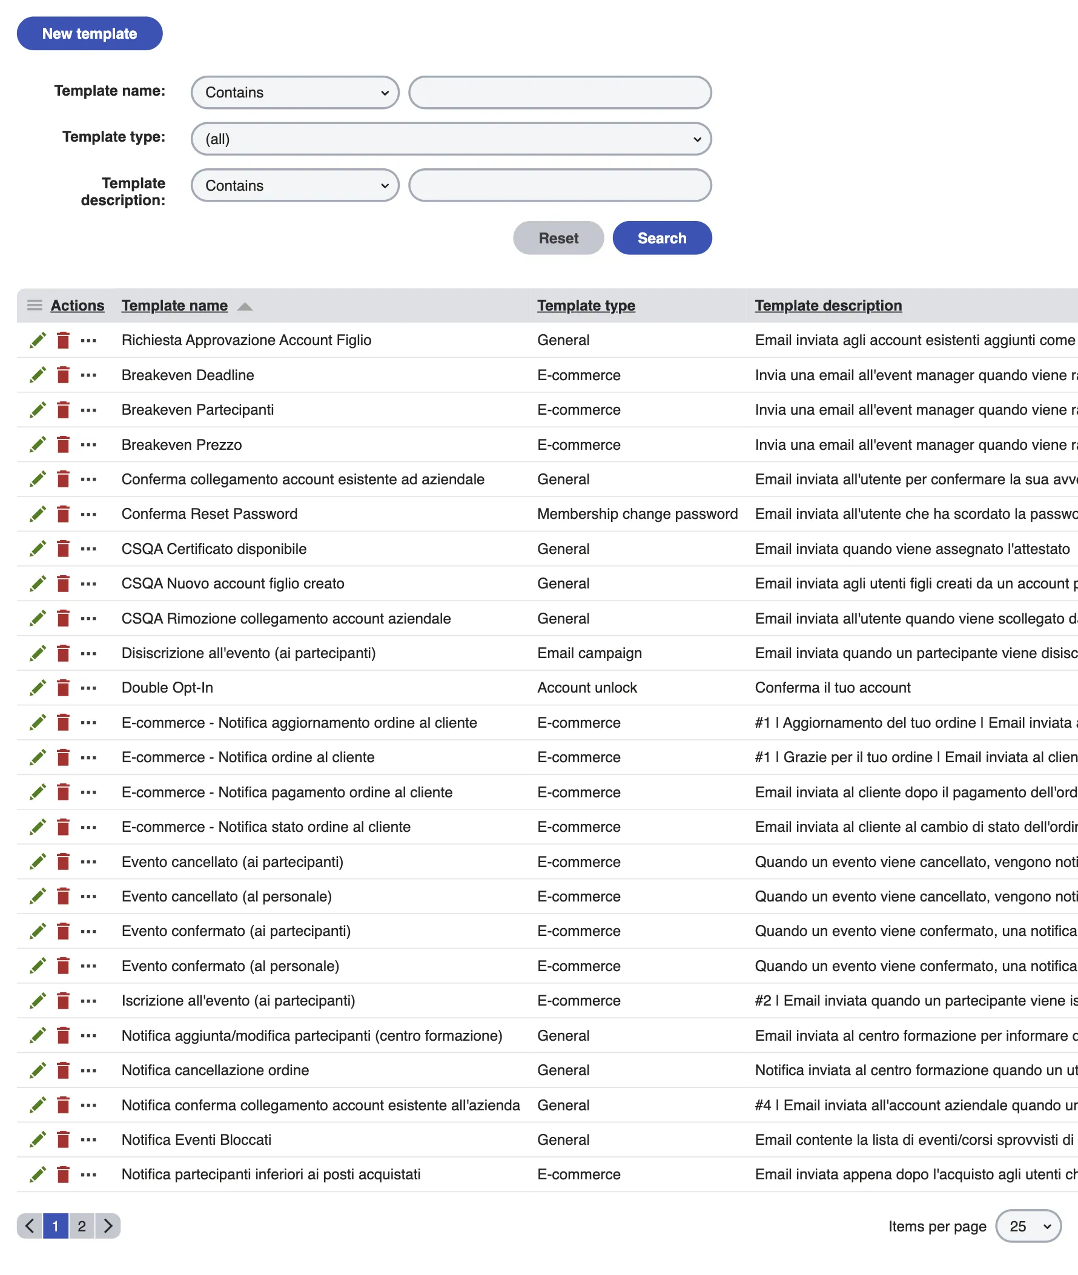Delete E-commerce - Notifica ordine al cliente
1078x1275 pixels.
tap(64, 757)
